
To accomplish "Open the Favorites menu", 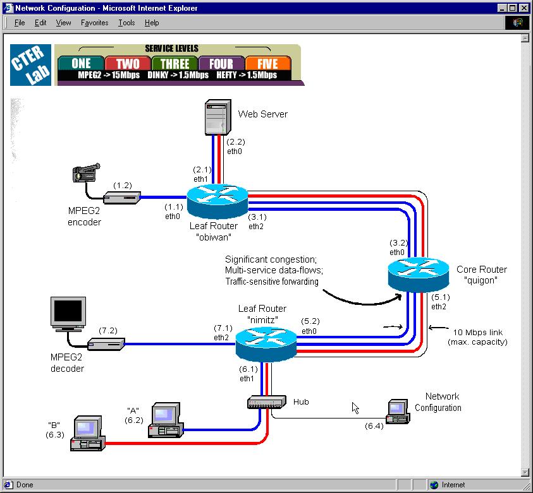I will (x=94, y=23).
